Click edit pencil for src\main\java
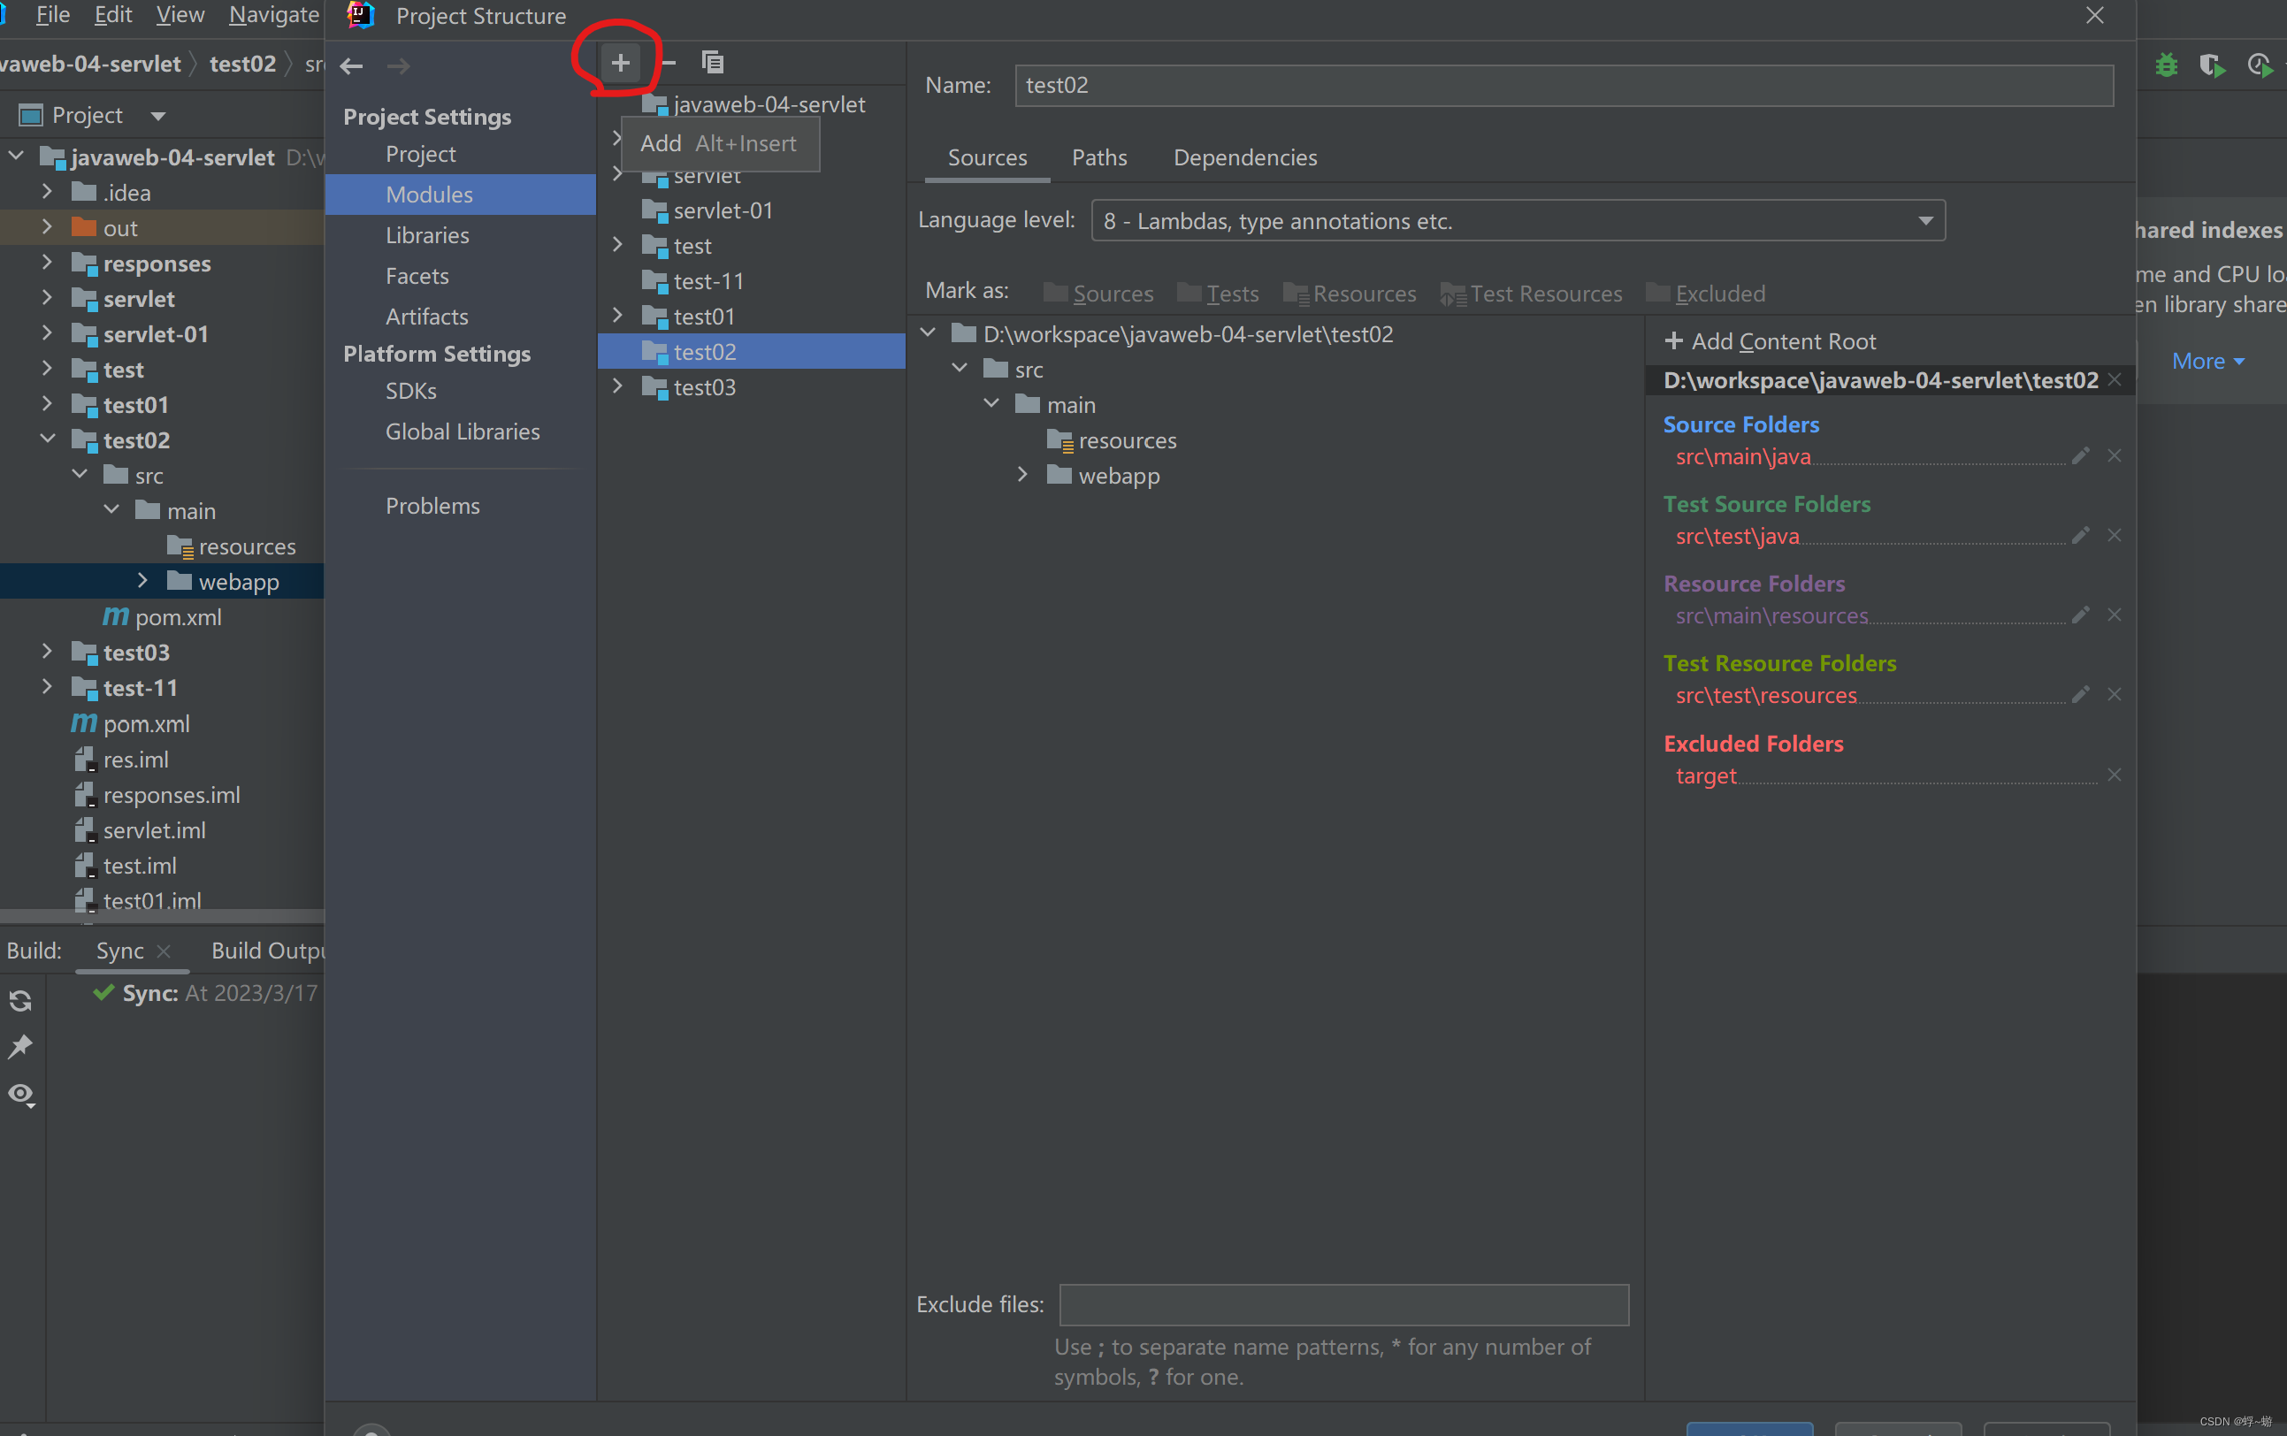 coord(2080,456)
